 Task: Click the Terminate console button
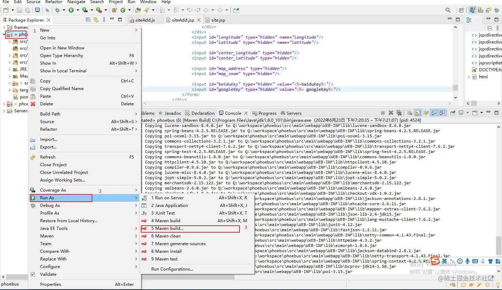(383, 113)
